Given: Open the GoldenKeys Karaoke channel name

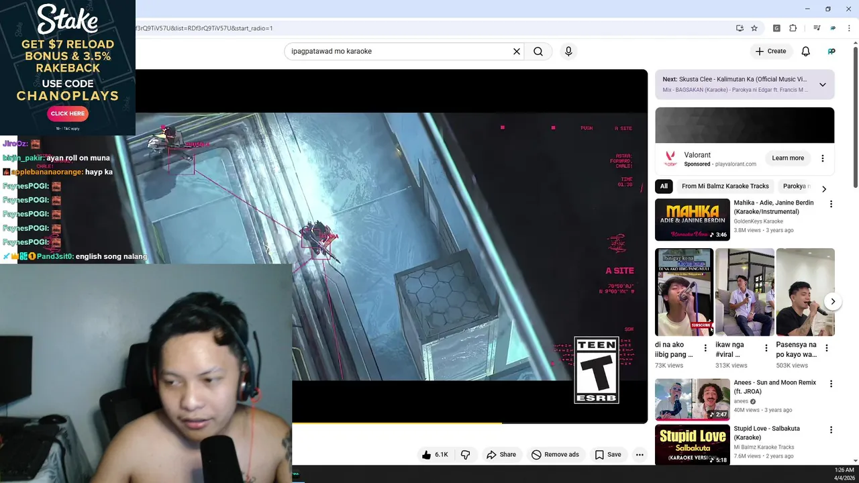Looking at the screenshot, I should 758,221.
